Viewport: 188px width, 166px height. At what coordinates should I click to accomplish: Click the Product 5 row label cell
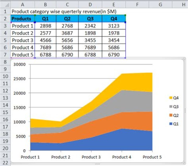pos(23,55)
